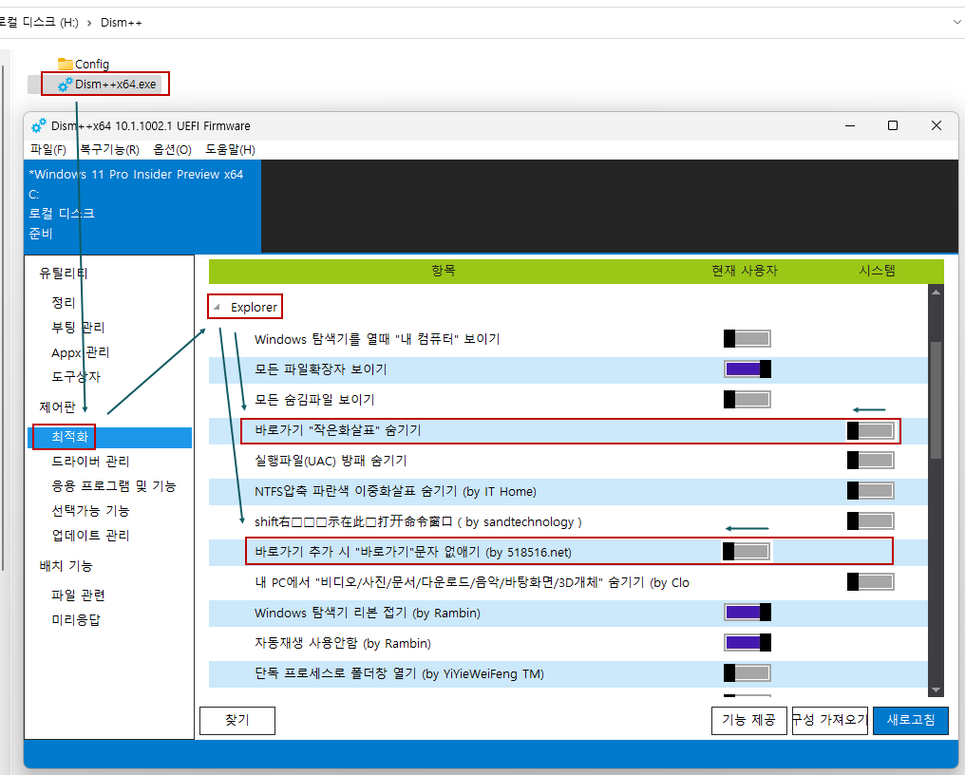Image resolution: width=965 pixels, height=775 pixels.
Task: Click the 현재 사용자 column header
Action: coord(745,271)
